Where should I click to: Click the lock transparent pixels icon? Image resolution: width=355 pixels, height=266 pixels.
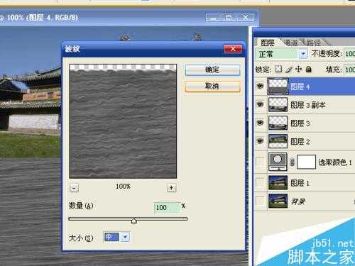point(278,69)
